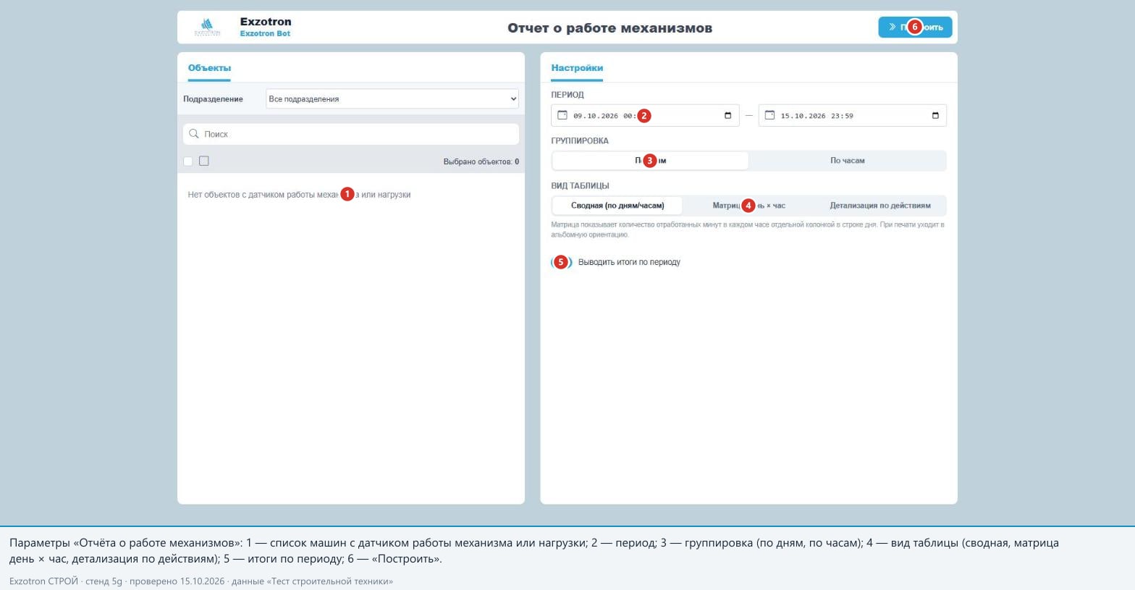Click the ПЕРИОД section label
1135x590 pixels.
click(567, 95)
